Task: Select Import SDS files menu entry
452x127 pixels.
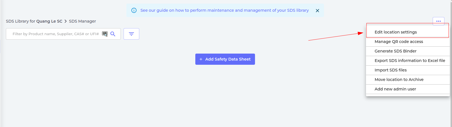Action: tap(390, 70)
